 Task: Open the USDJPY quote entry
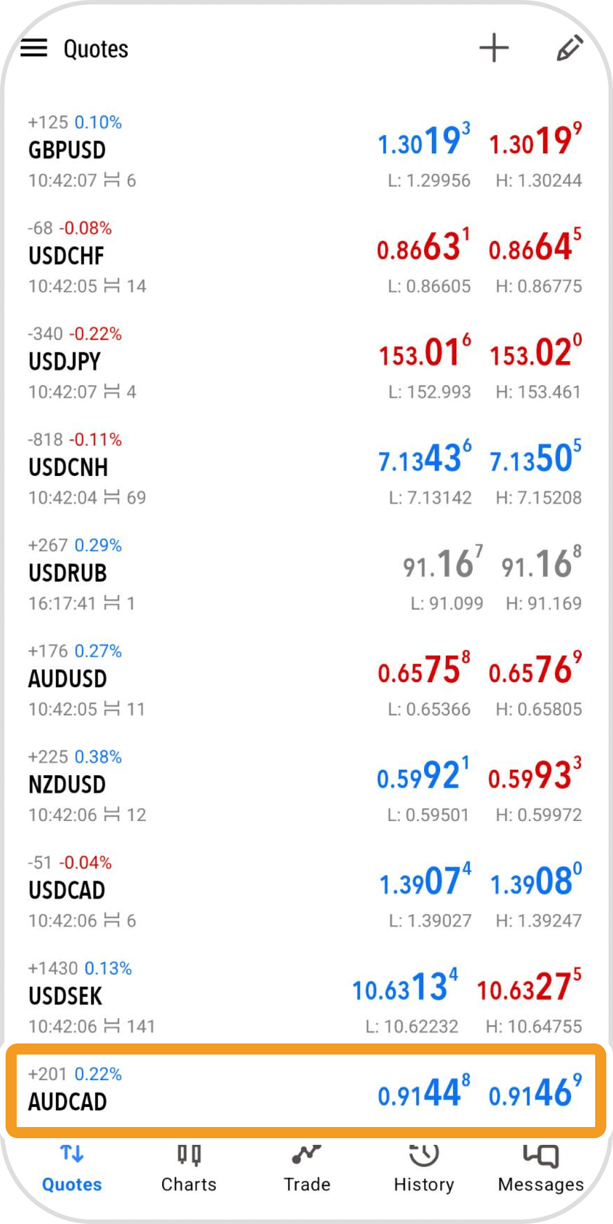[x=305, y=362]
